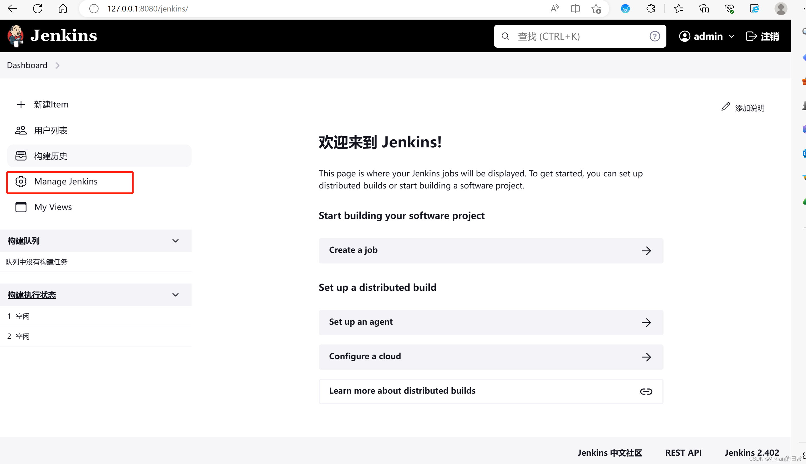Click the Jenkins 2.402 version button
Viewport: 806px width, 464px height.
[751, 453]
